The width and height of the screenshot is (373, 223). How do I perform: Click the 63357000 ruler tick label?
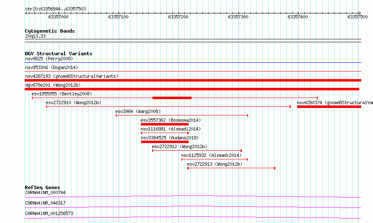coord(58,17)
